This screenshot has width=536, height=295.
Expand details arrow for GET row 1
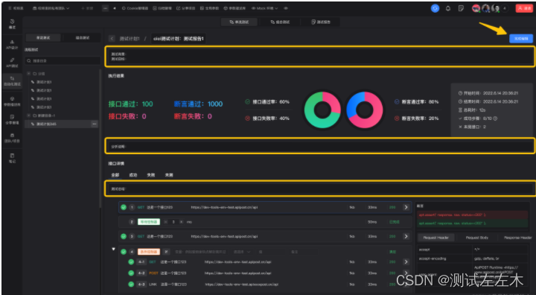click(406, 207)
